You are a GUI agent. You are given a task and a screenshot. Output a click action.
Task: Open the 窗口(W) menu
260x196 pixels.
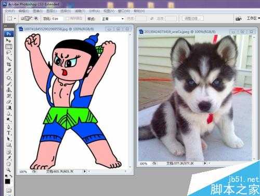click(x=124, y=11)
